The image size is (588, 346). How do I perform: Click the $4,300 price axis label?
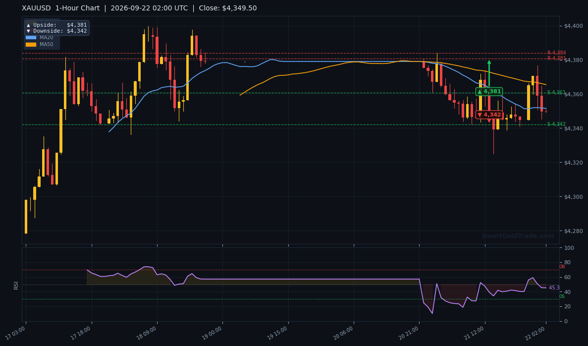click(x=573, y=197)
